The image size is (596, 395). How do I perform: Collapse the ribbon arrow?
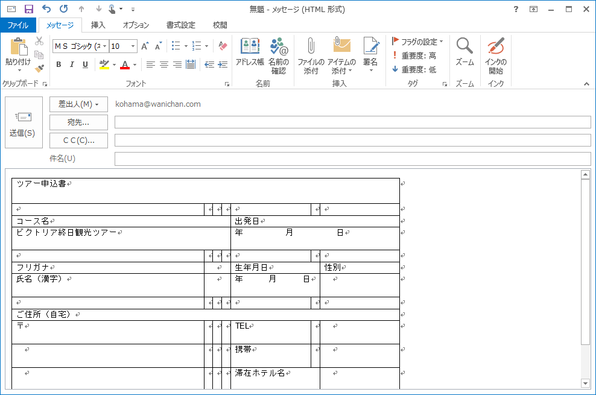(586, 84)
